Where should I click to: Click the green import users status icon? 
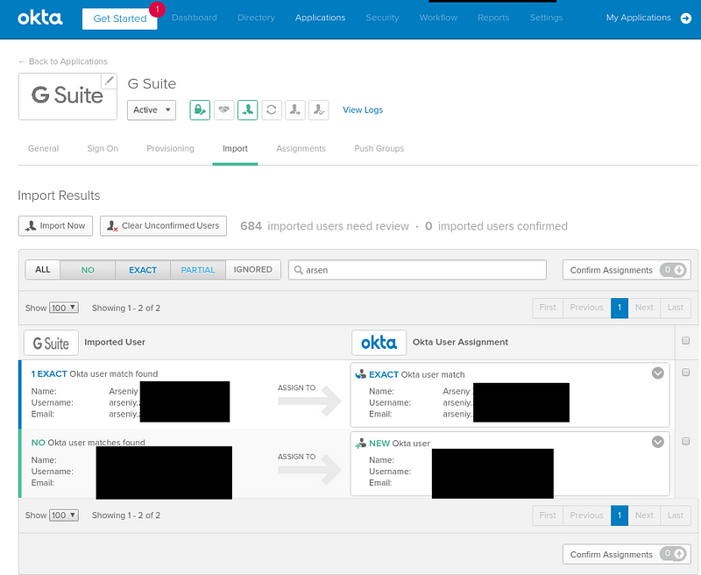point(248,110)
